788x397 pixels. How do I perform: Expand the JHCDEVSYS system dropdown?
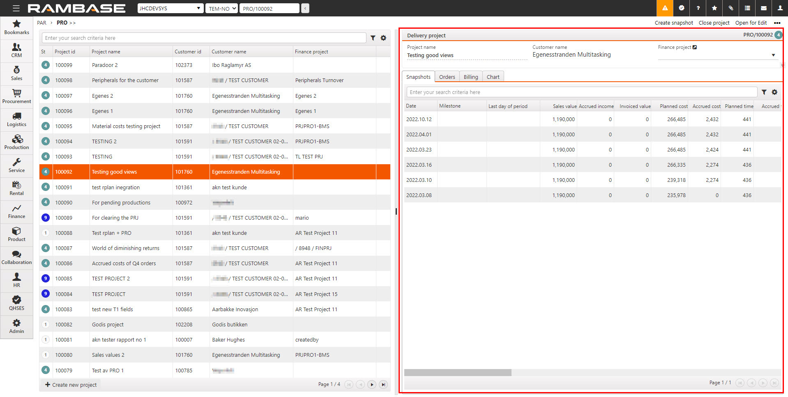pos(170,8)
